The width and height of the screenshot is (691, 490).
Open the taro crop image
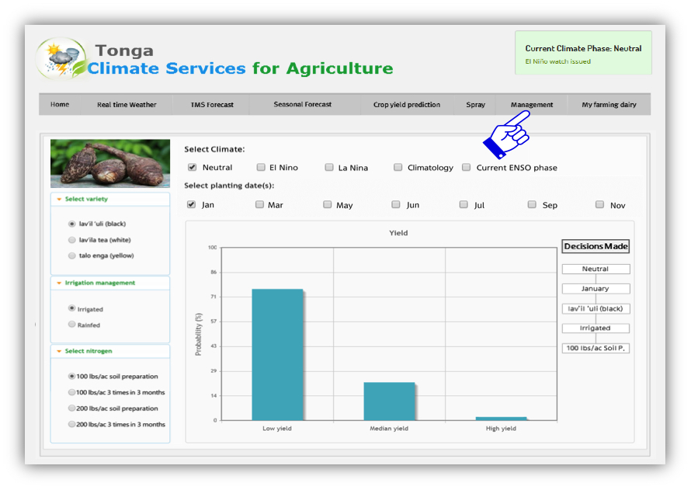(109, 163)
